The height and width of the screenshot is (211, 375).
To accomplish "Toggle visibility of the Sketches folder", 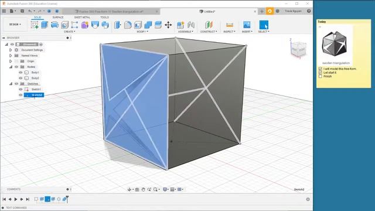I will (16, 84).
